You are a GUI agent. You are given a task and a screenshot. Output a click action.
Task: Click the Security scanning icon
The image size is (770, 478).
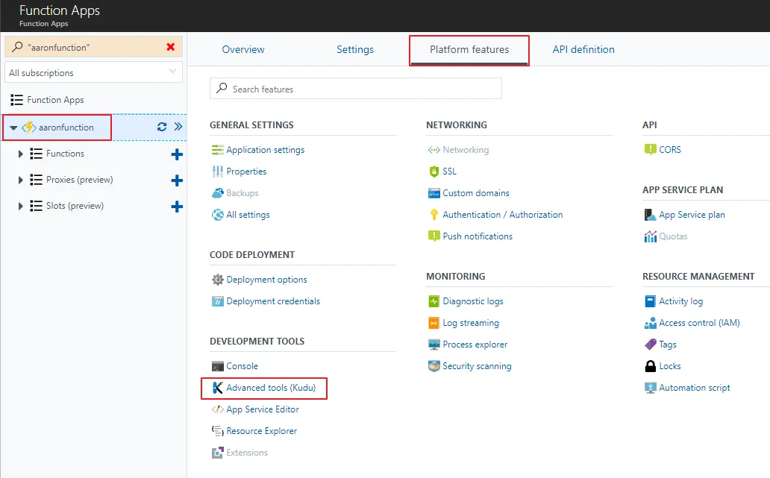pyautogui.click(x=434, y=366)
